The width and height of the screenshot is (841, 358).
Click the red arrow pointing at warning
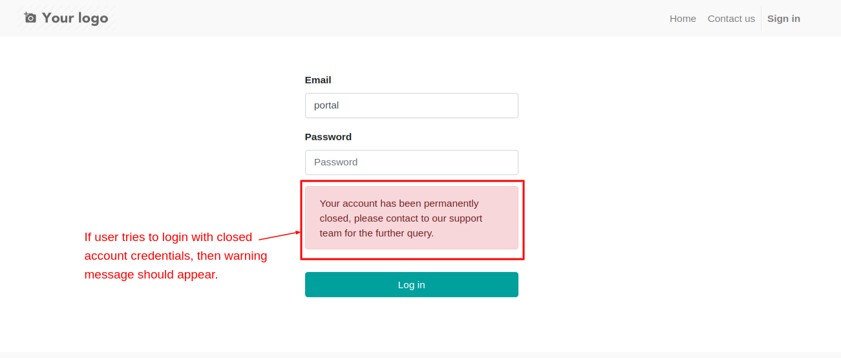280,235
